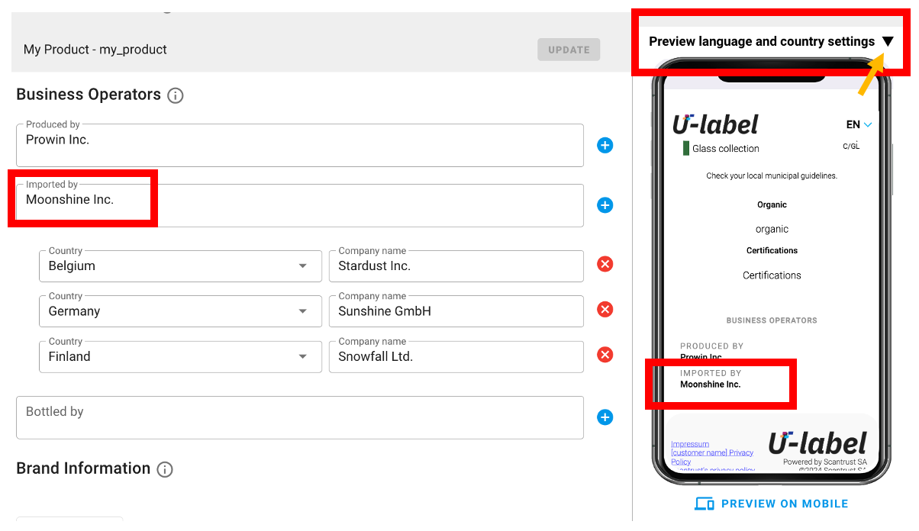Viewport: 919px width, 531px height.
Task: Edit Sunshine GmbH company name field
Action: coord(456,311)
